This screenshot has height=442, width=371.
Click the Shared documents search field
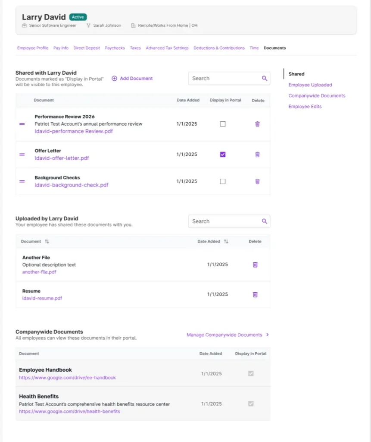(224, 79)
